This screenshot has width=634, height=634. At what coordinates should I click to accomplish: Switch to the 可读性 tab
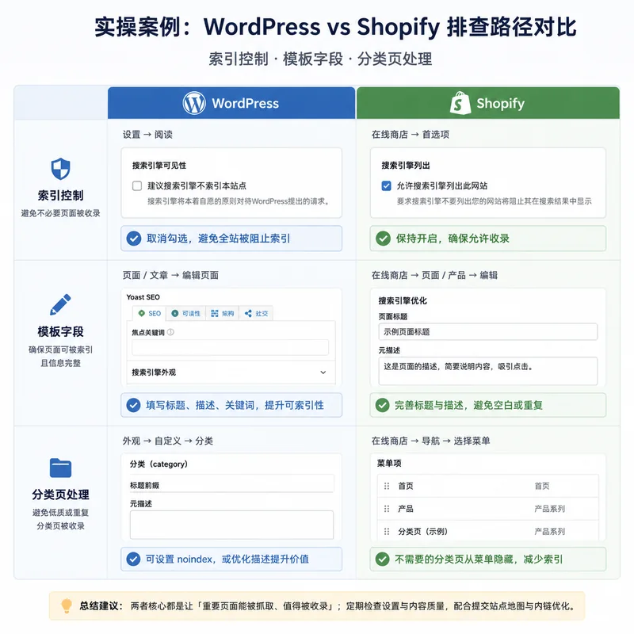click(186, 313)
